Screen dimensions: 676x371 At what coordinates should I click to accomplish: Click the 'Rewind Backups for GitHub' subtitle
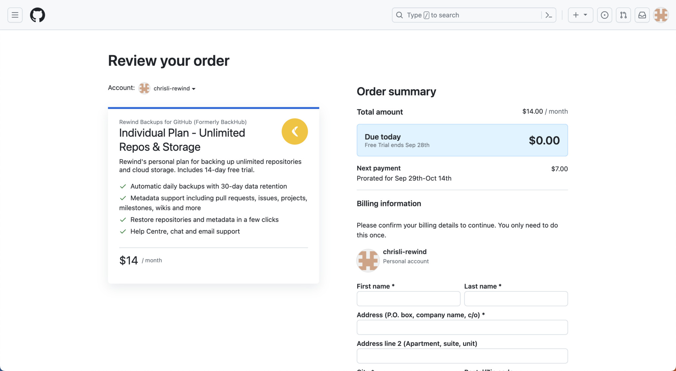(183, 122)
